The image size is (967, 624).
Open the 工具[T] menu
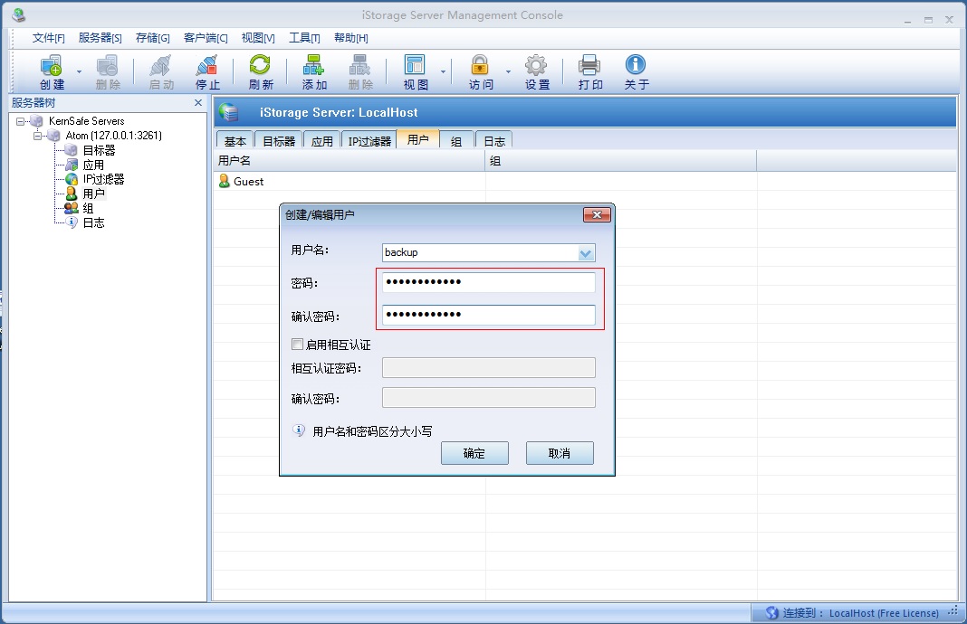tap(304, 38)
